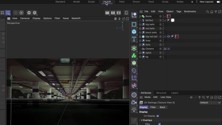The image size is (222, 125).
Task: Click the active snapping grid icon
Action: [8, 13]
